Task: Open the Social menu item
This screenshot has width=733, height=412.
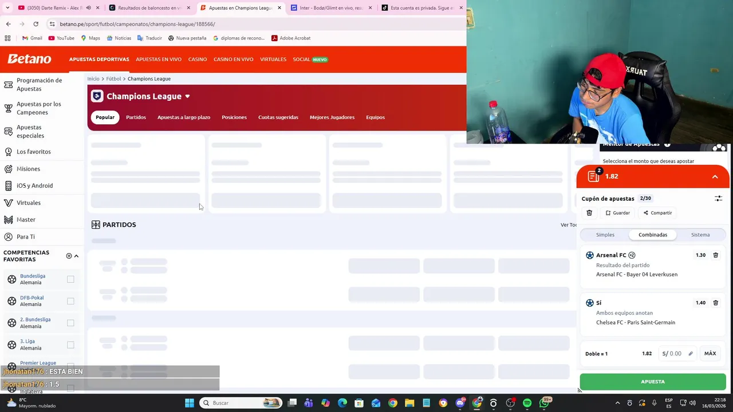Action: click(x=310, y=60)
